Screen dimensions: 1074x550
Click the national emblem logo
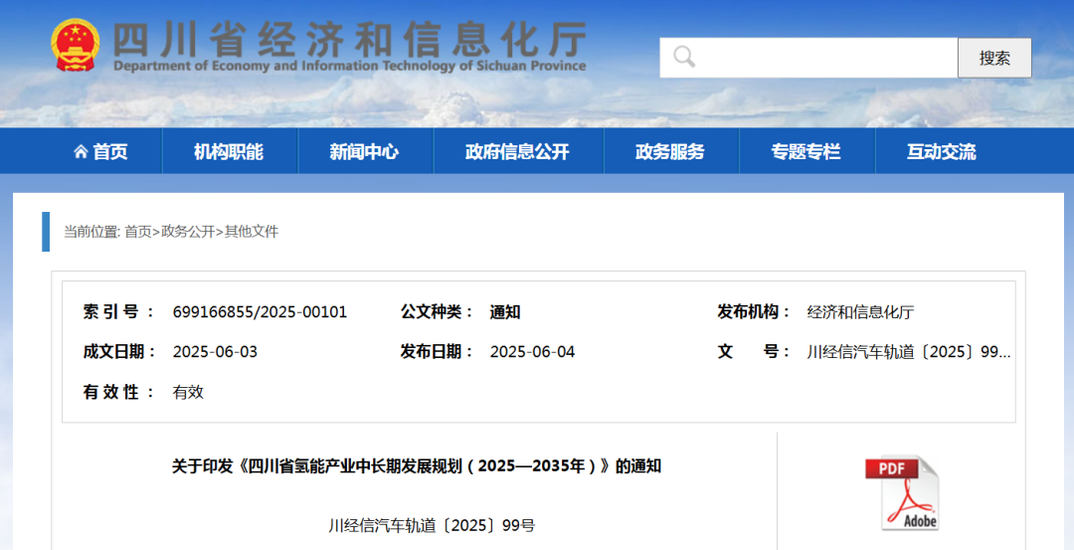(x=76, y=45)
